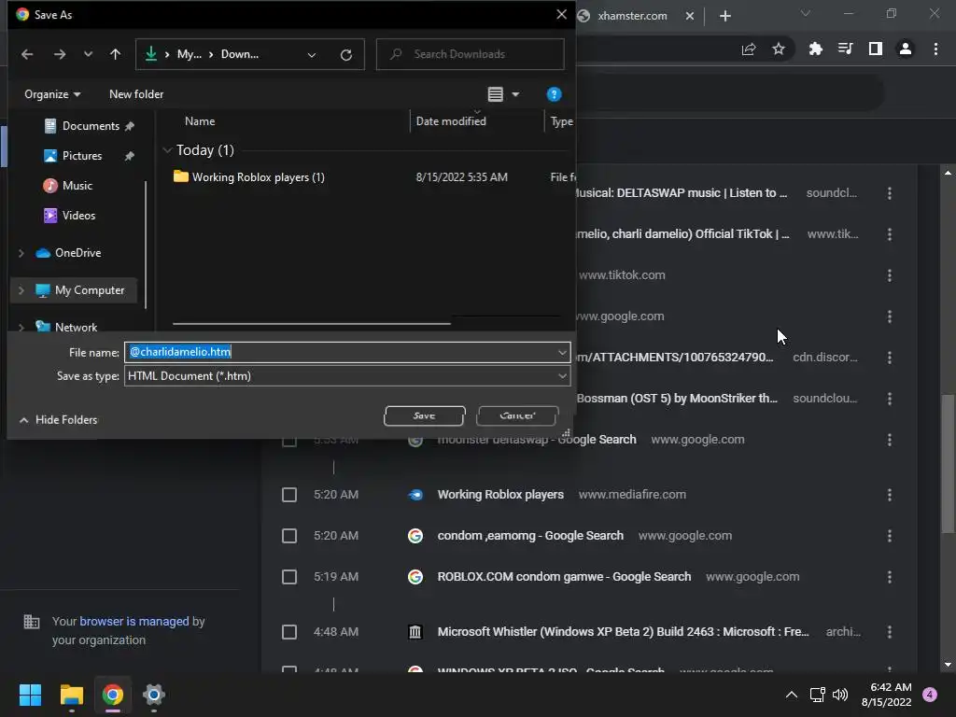
Task: Open Chrome profile icon
Action: pos(906,49)
